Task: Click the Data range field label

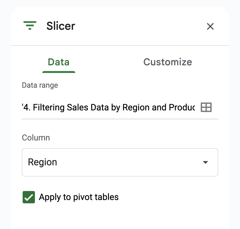Action: coord(40,85)
